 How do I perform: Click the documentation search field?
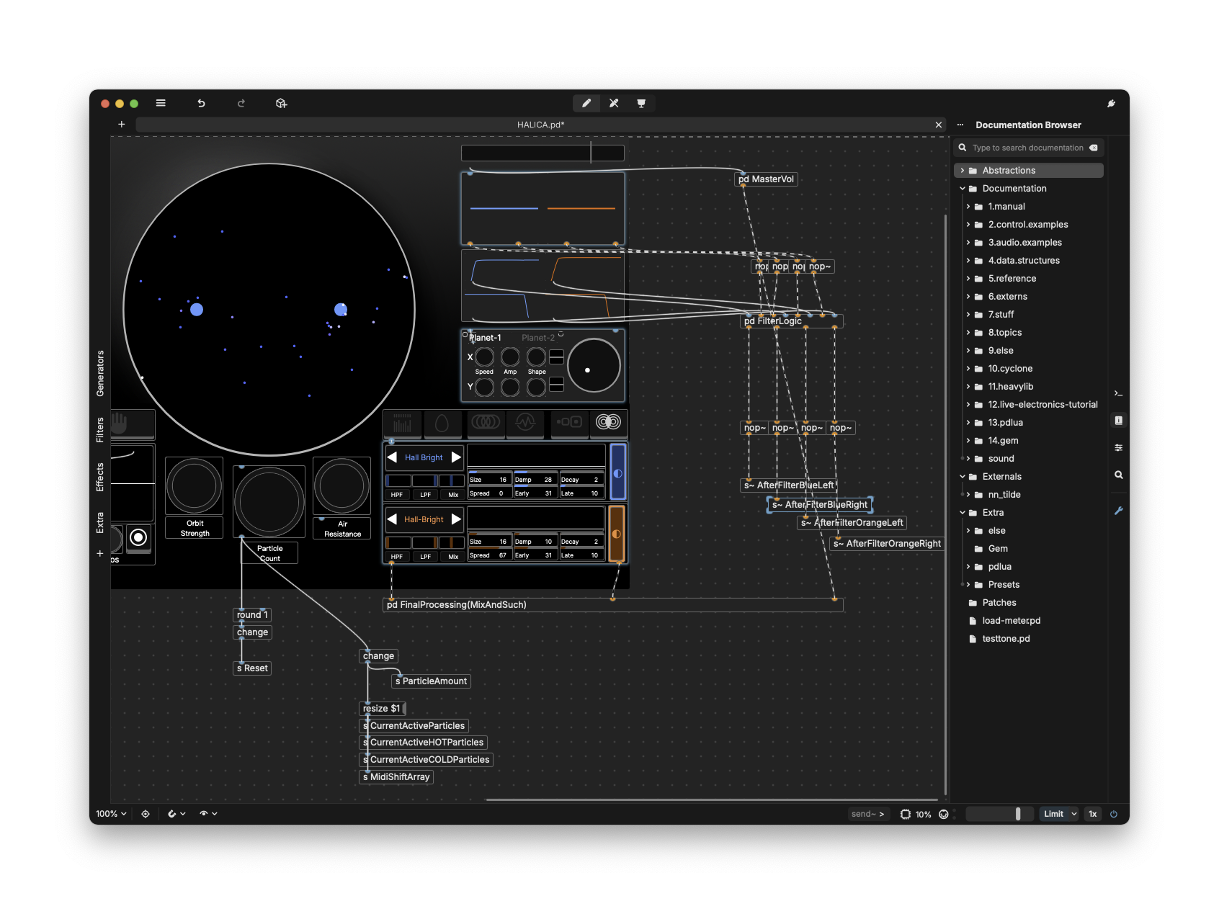pyautogui.click(x=1027, y=148)
